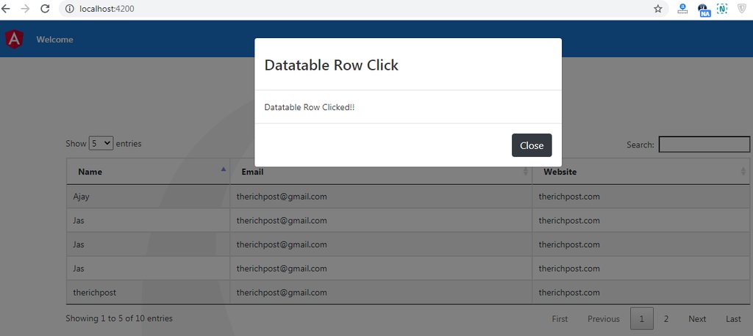Go to the Previous page

603,318
